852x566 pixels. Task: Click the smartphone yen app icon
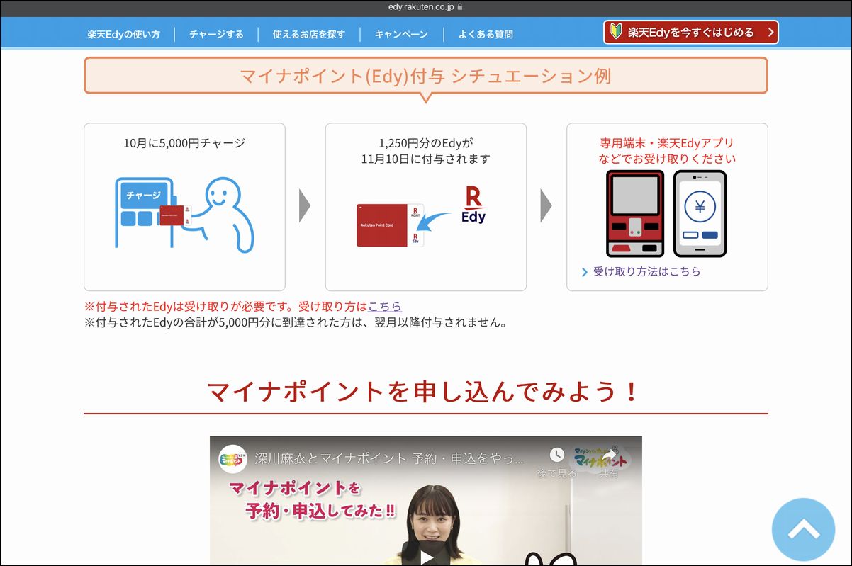coord(700,213)
